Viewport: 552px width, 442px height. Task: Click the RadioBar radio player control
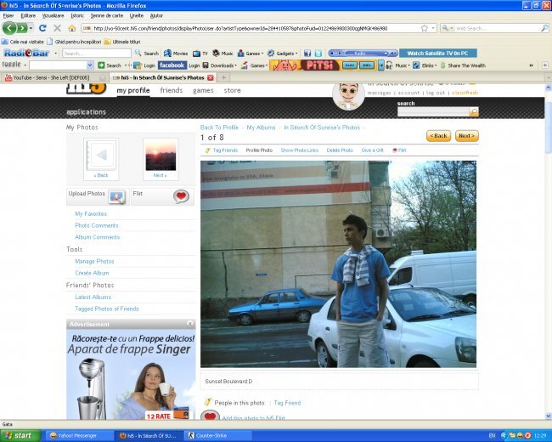(363, 54)
